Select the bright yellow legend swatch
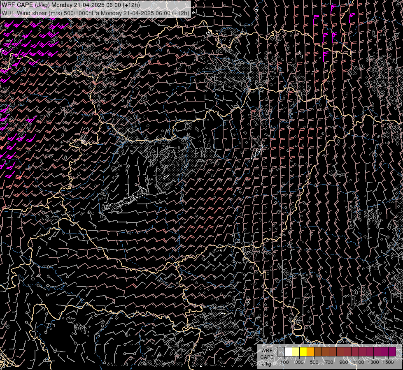This screenshot has height=370, width=403. pos(303,351)
